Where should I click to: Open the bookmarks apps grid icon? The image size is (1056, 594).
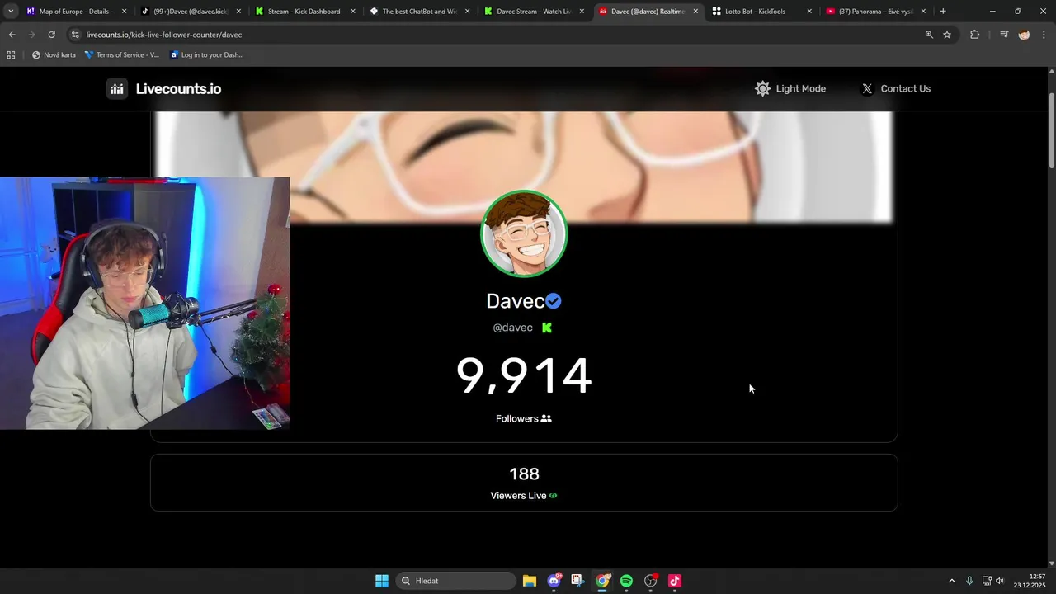pyautogui.click(x=11, y=55)
